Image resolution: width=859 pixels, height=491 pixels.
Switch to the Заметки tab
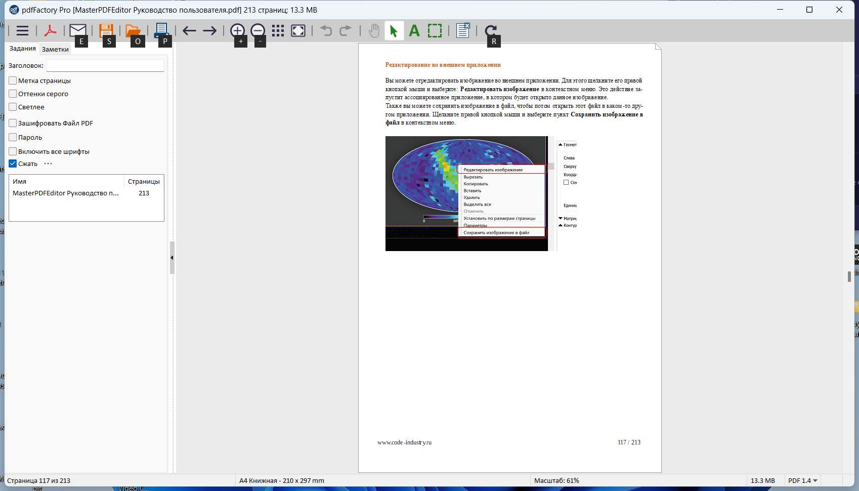click(55, 49)
